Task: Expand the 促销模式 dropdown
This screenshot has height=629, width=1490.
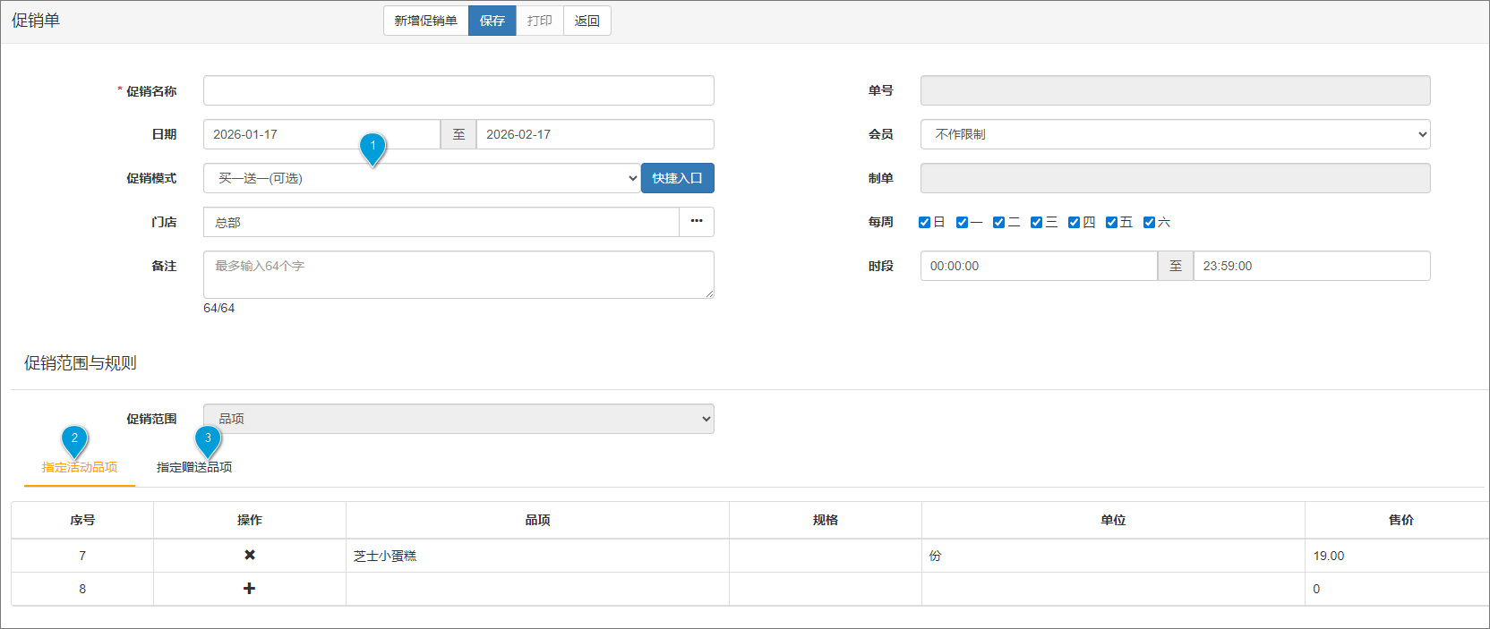Action: click(x=422, y=178)
